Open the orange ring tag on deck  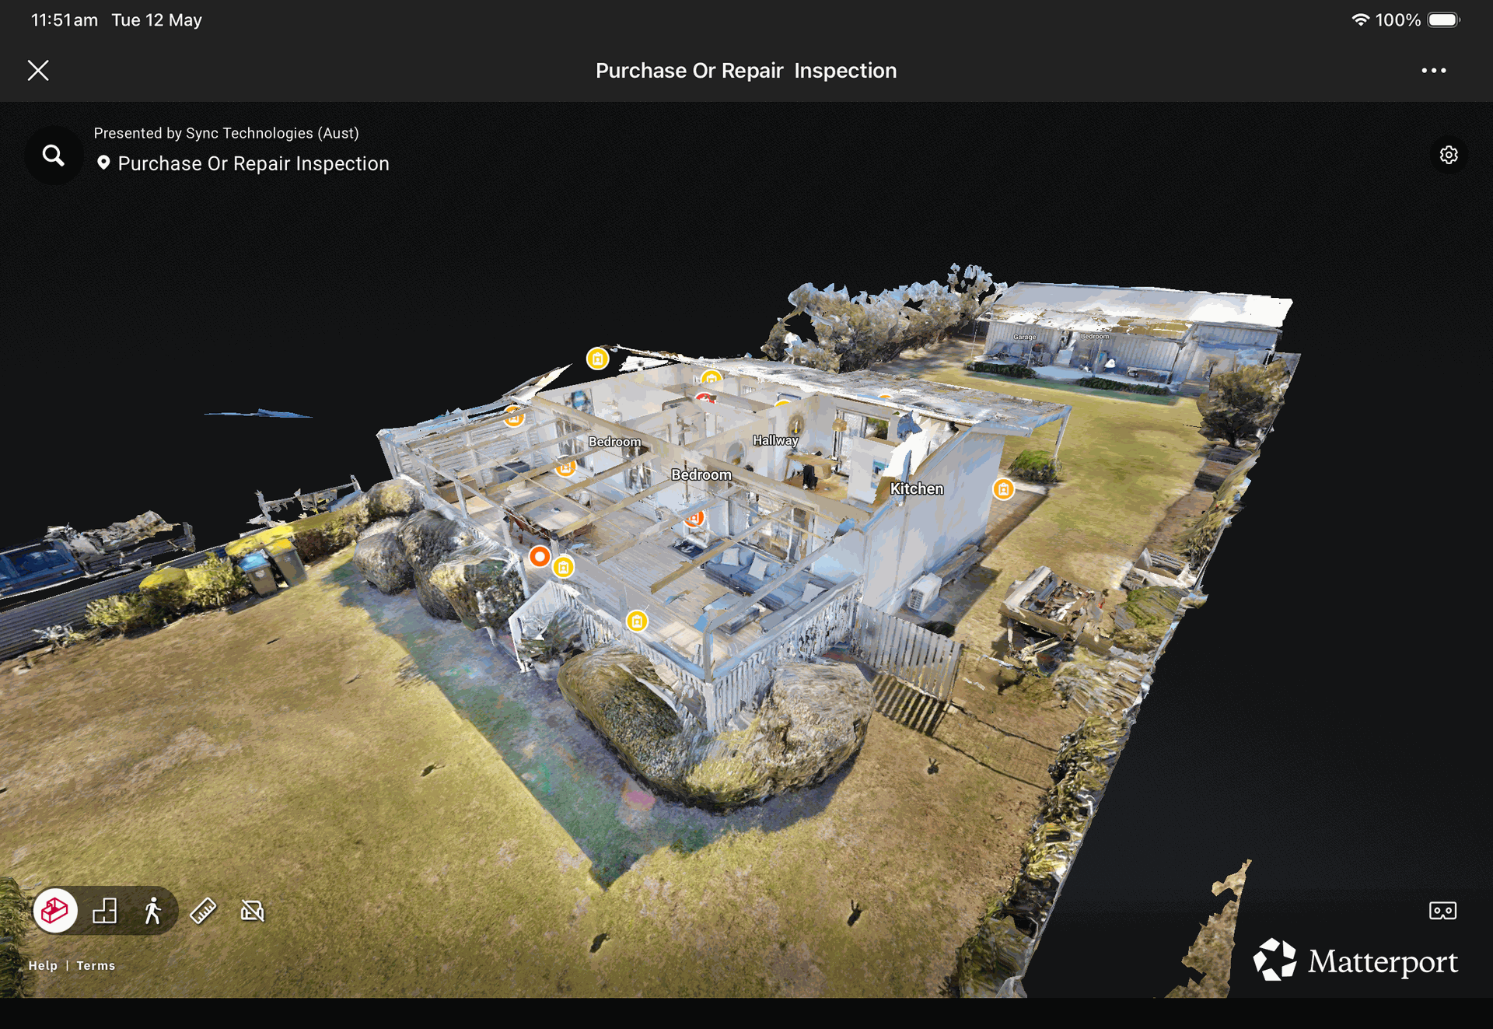click(540, 557)
